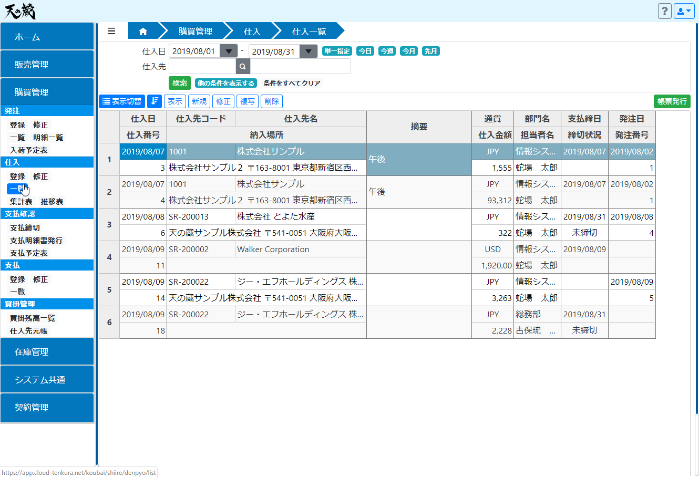The image size is (699, 478).
Task: Click the 摘要 column header
Action: [419, 127]
